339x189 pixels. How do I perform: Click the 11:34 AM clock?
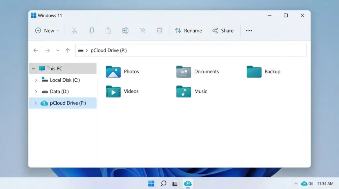[325, 183]
